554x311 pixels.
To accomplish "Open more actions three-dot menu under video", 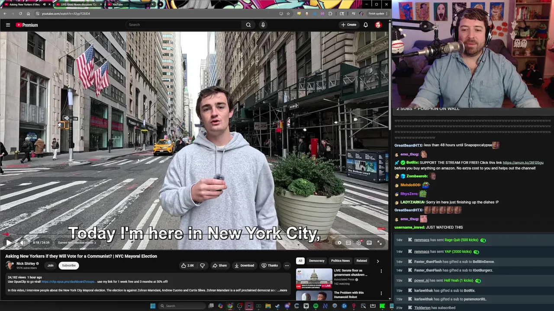I will (287, 265).
